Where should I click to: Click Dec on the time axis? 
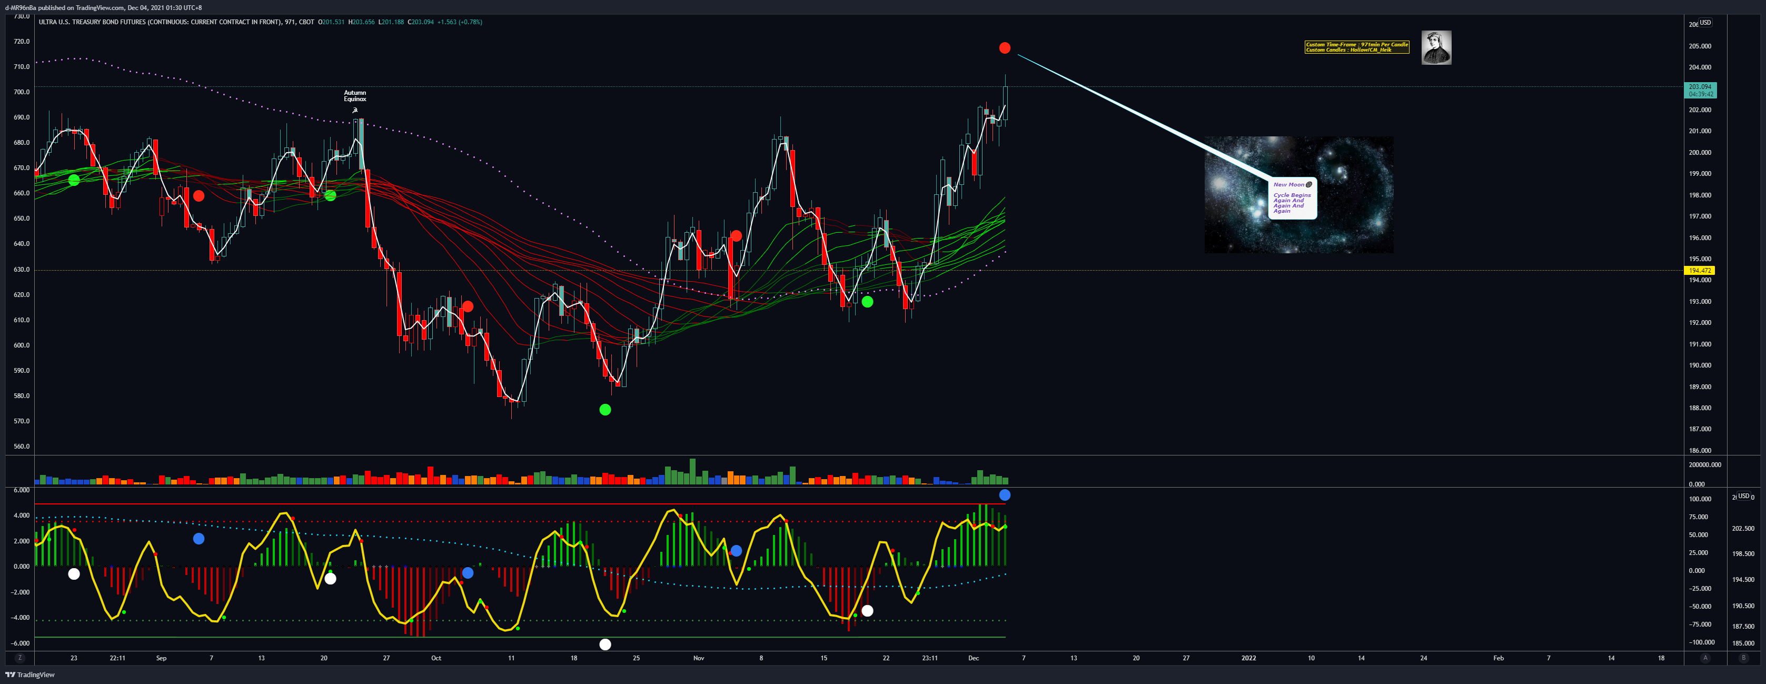(x=974, y=658)
